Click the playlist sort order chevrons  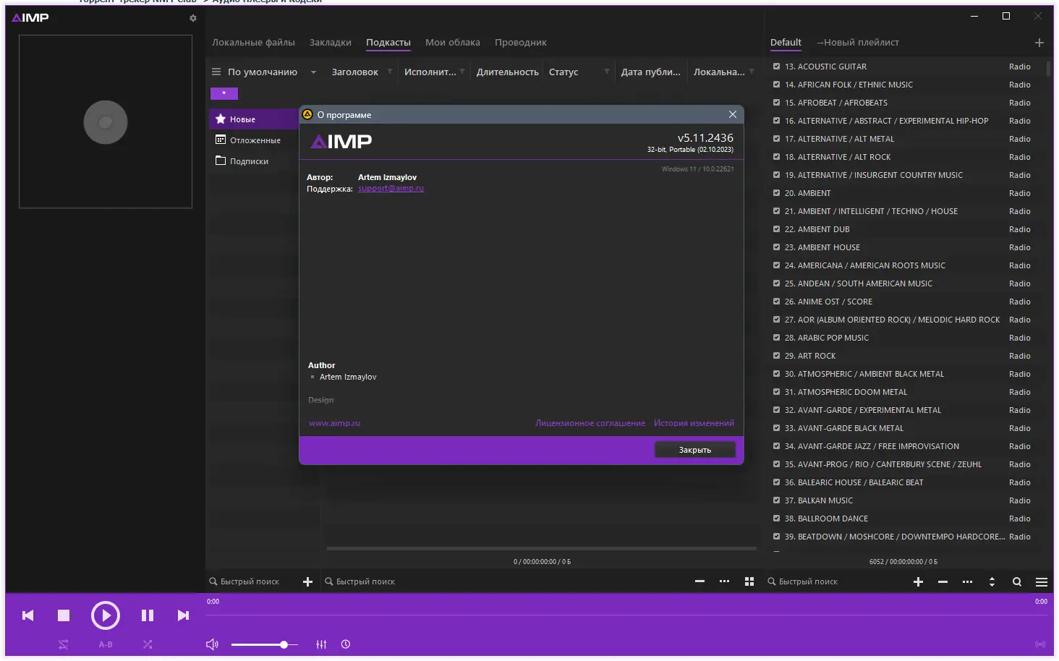[x=991, y=581]
